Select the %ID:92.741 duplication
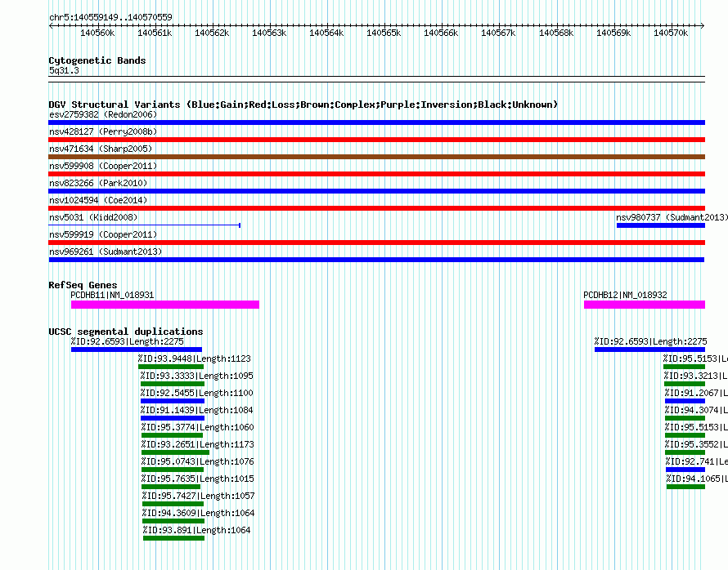Screen dimensions: 728x570 click(x=685, y=470)
